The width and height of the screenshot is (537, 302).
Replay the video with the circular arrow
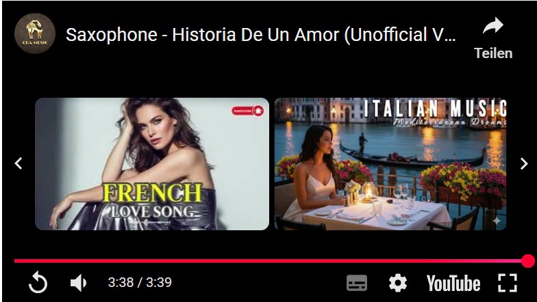[38, 283]
